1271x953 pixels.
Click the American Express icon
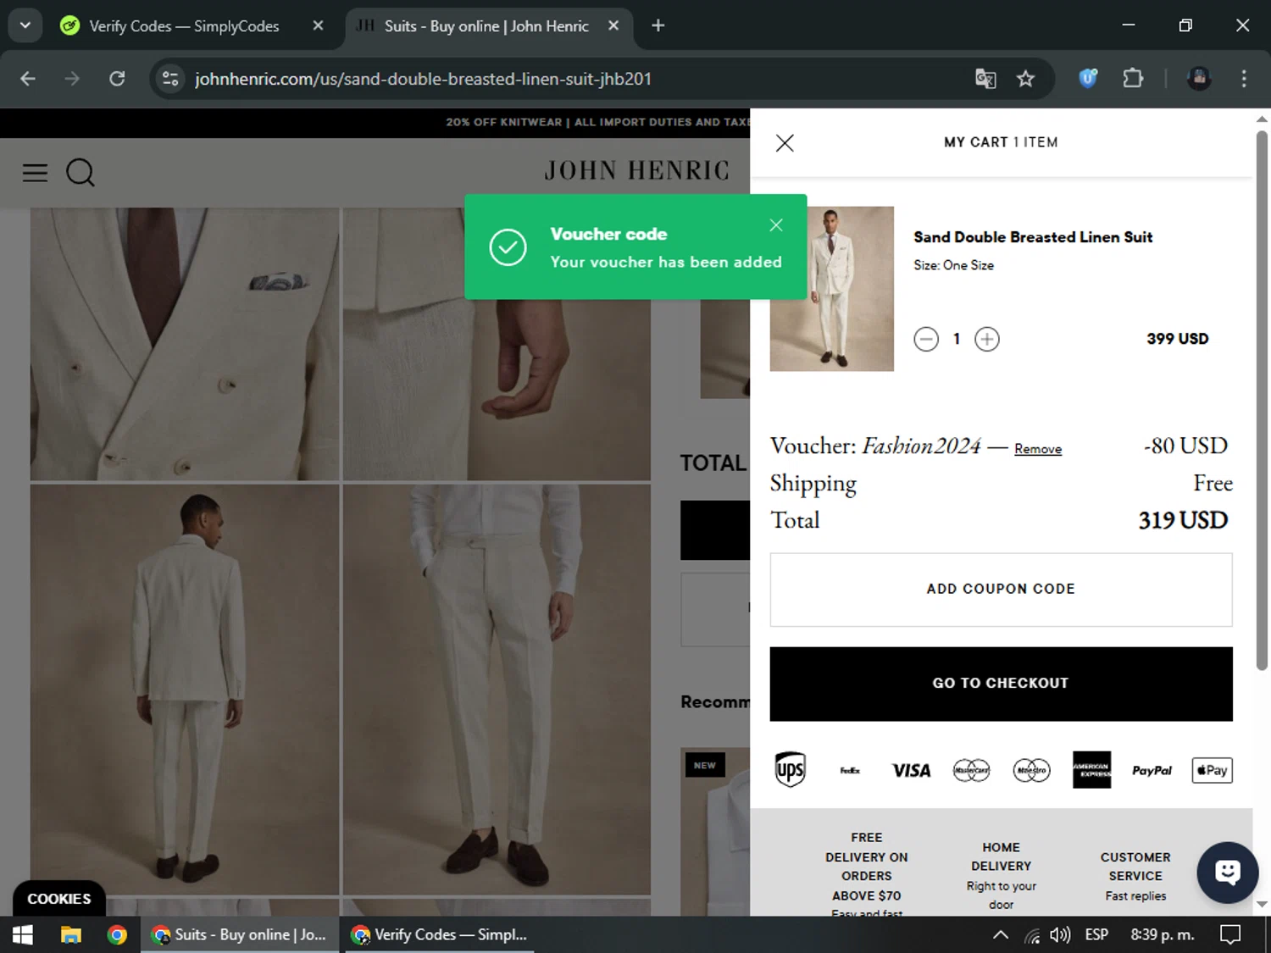1091,770
